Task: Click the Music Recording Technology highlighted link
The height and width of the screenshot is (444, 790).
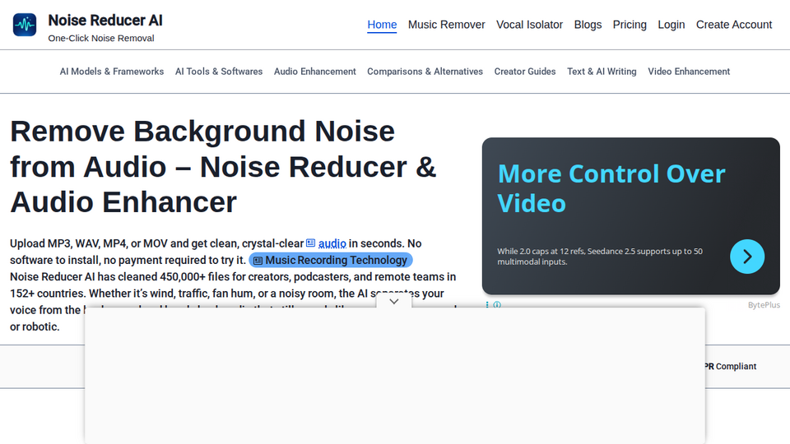Action: click(331, 261)
